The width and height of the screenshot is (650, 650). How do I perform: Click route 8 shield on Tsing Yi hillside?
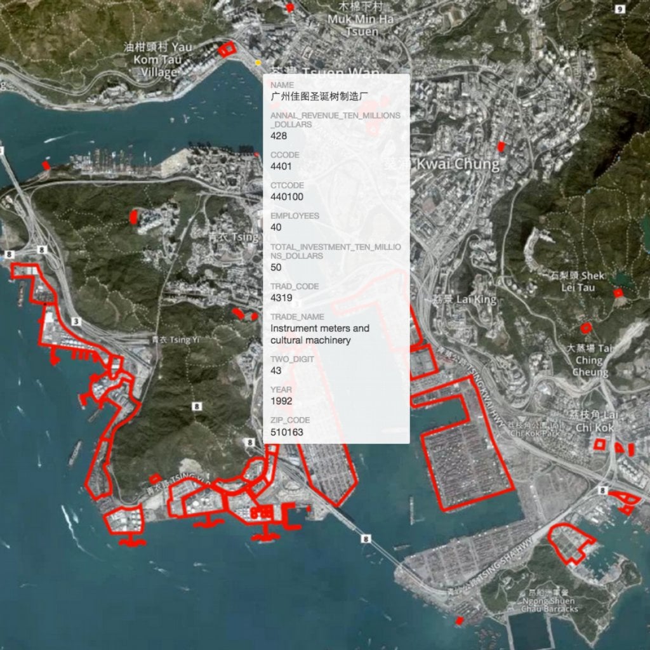point(197,406)
